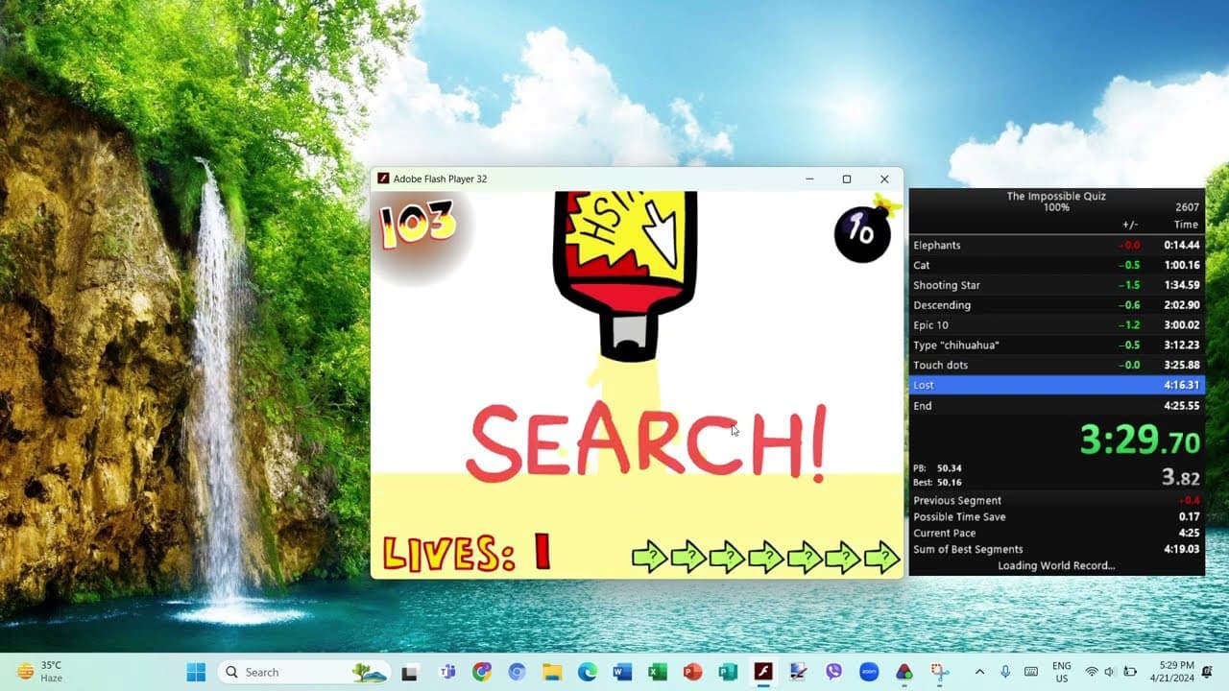
Task: Open Publisher from the taskbar
Action: [728, 672]
